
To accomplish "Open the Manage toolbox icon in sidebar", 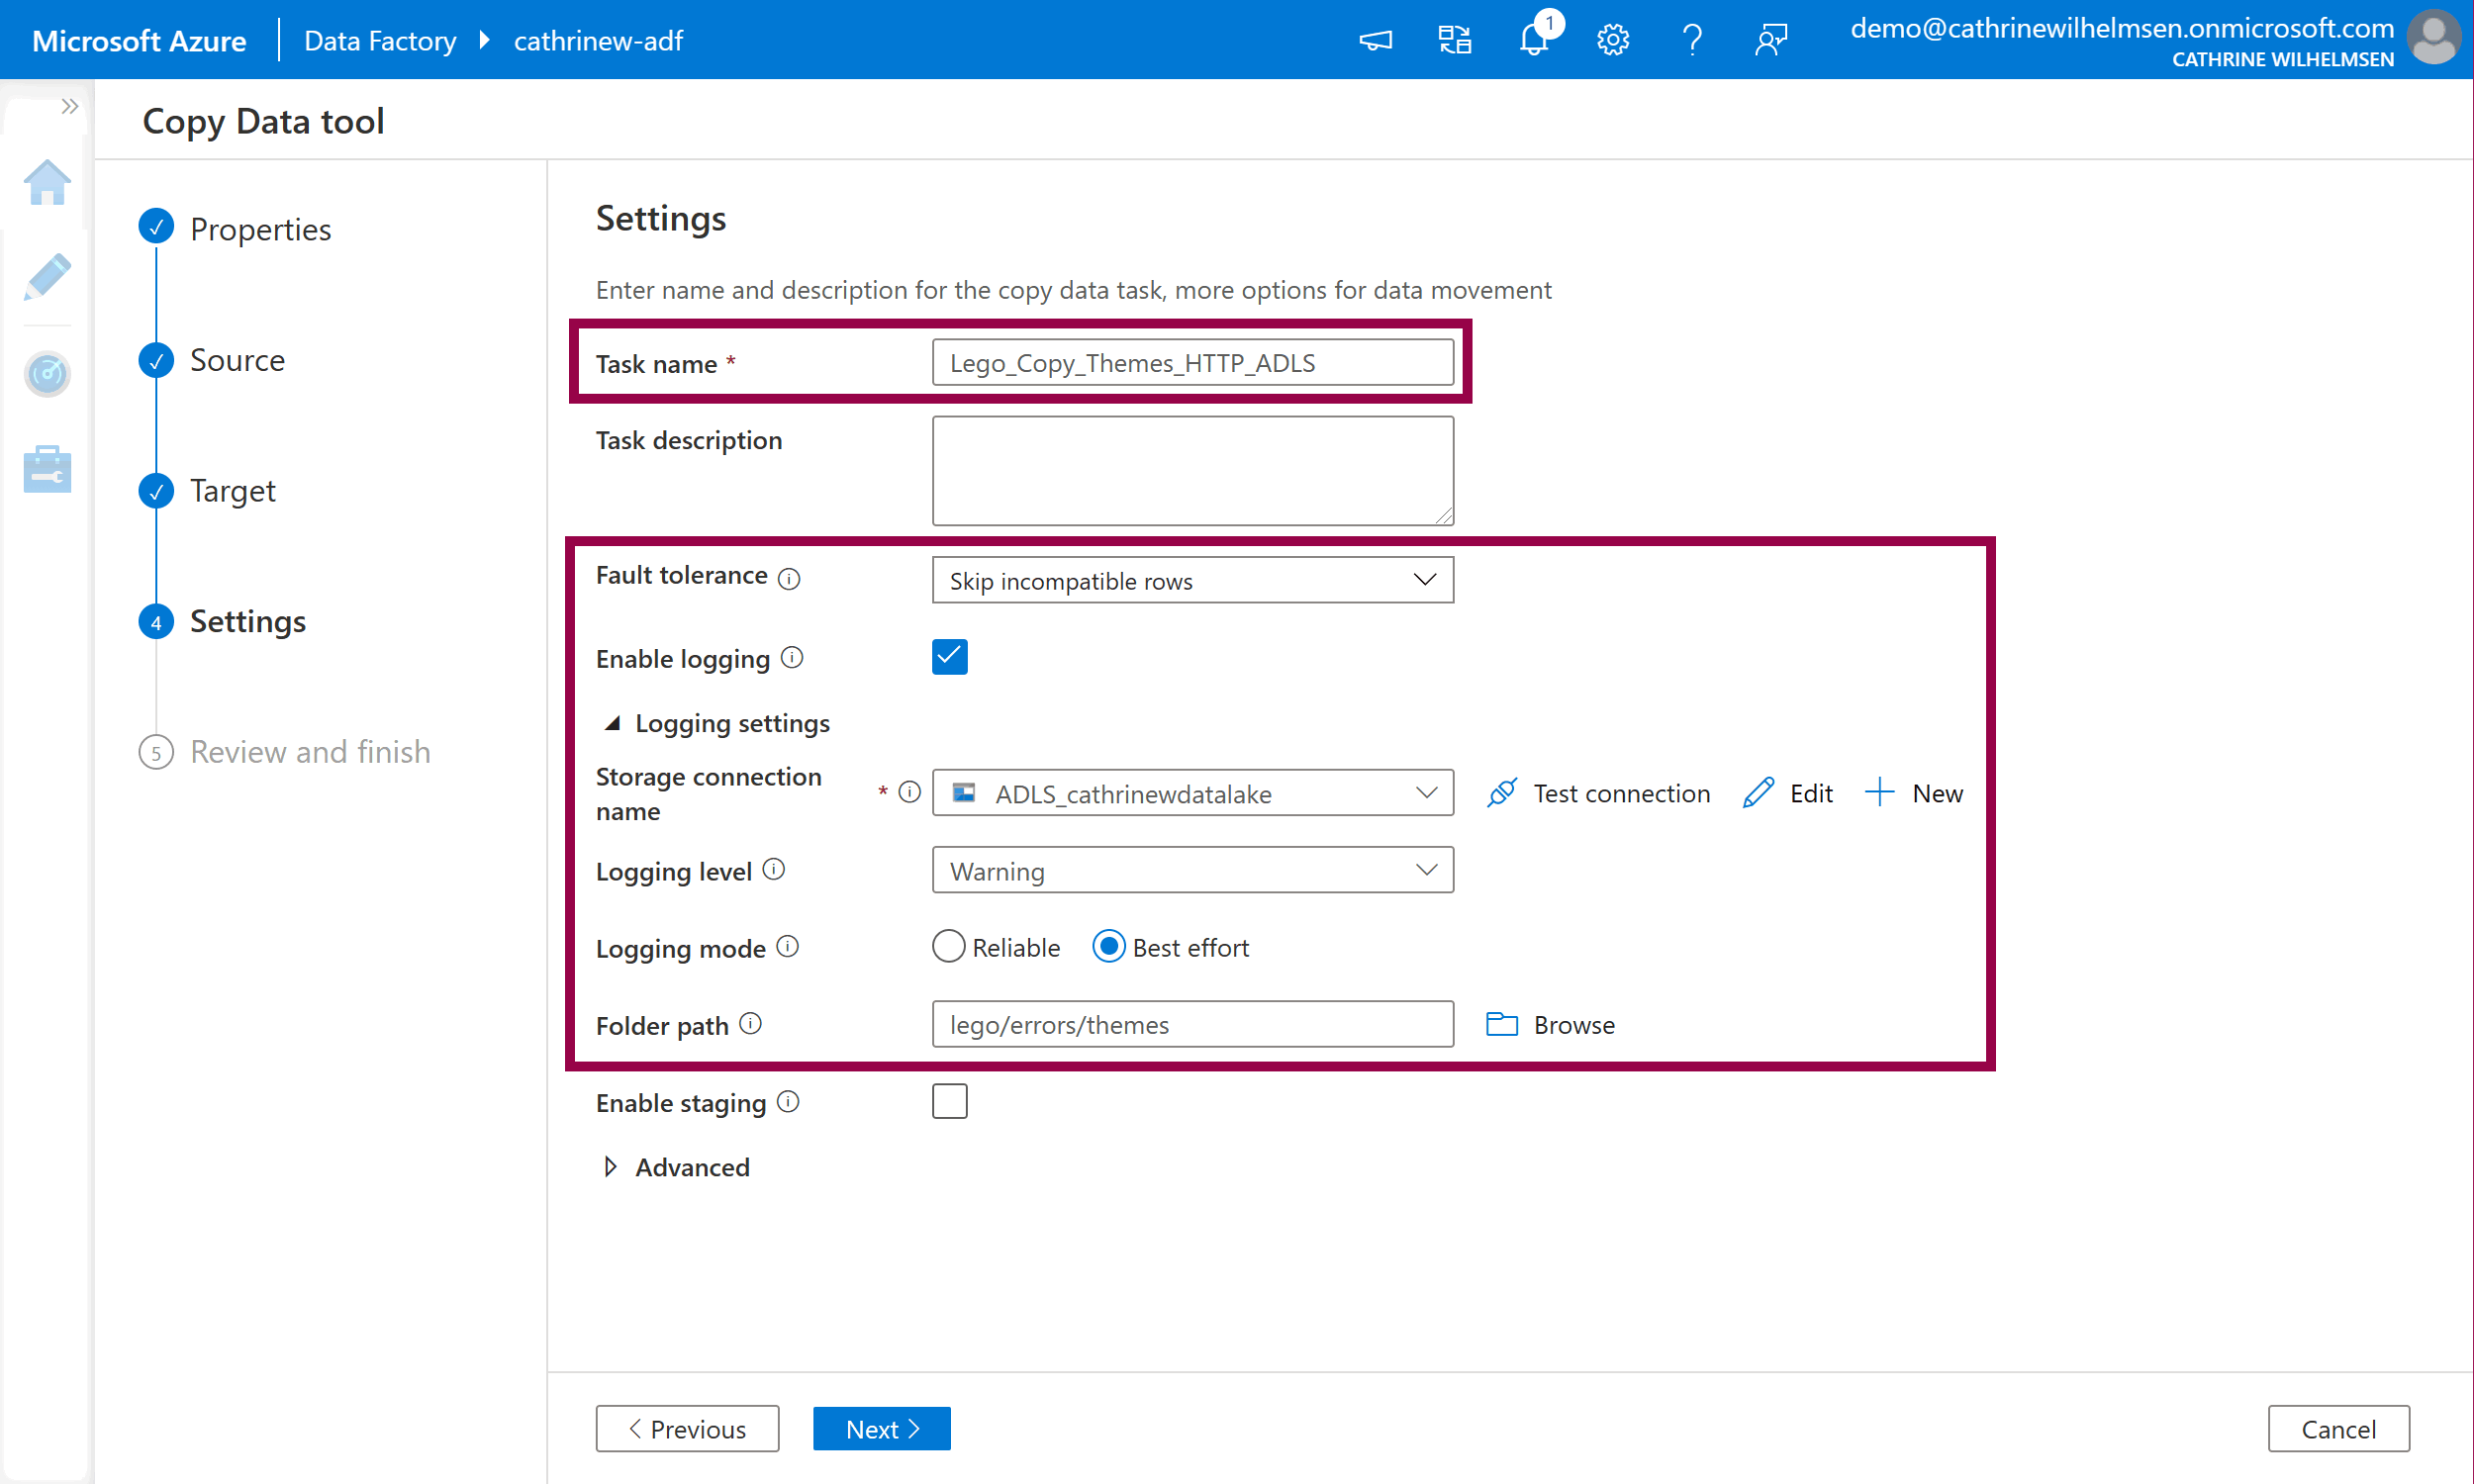I will (x=47, y=468).
